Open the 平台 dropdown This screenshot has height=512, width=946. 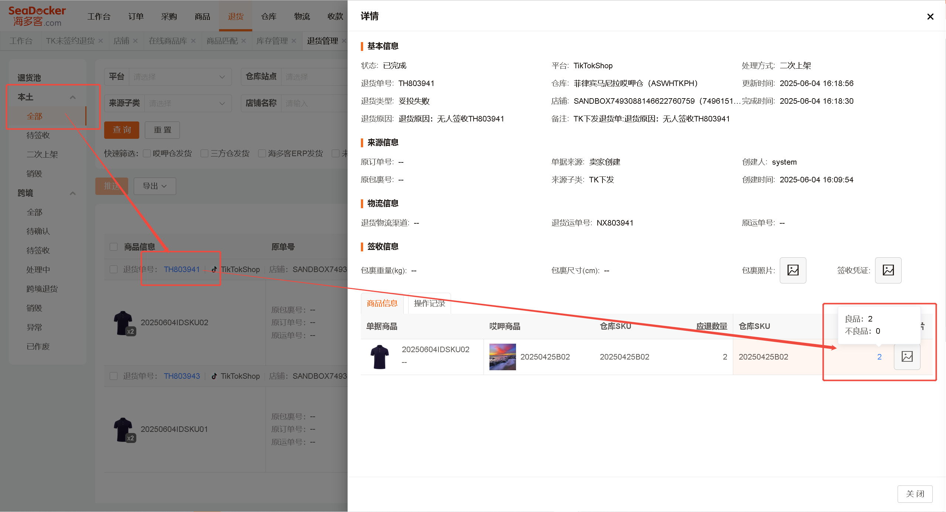180,77
